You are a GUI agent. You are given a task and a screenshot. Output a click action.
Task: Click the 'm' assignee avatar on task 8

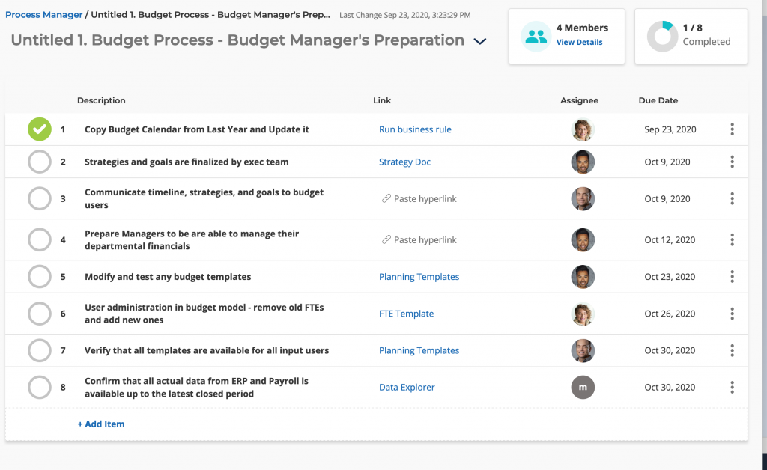pos(583,388)
